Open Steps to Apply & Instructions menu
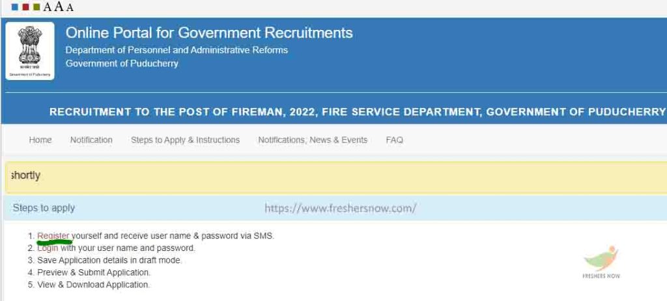Viewport: 667px width, 301px height. pos(186,140)
